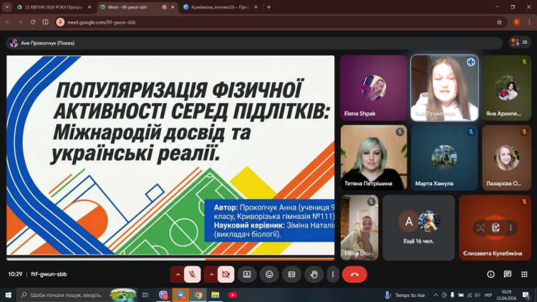Click the three-dot more options button
Screen dimensions: 537x302
pyautogui.click(x=332, y=274)
